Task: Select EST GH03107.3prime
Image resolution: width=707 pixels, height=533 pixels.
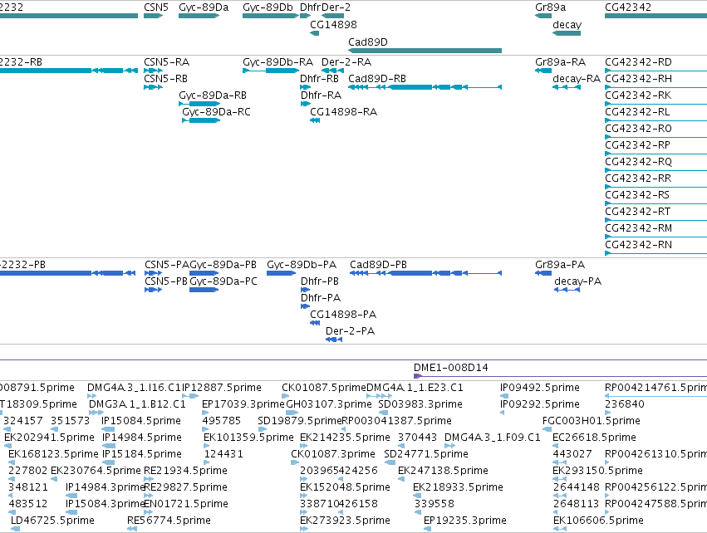Action: 329,404
